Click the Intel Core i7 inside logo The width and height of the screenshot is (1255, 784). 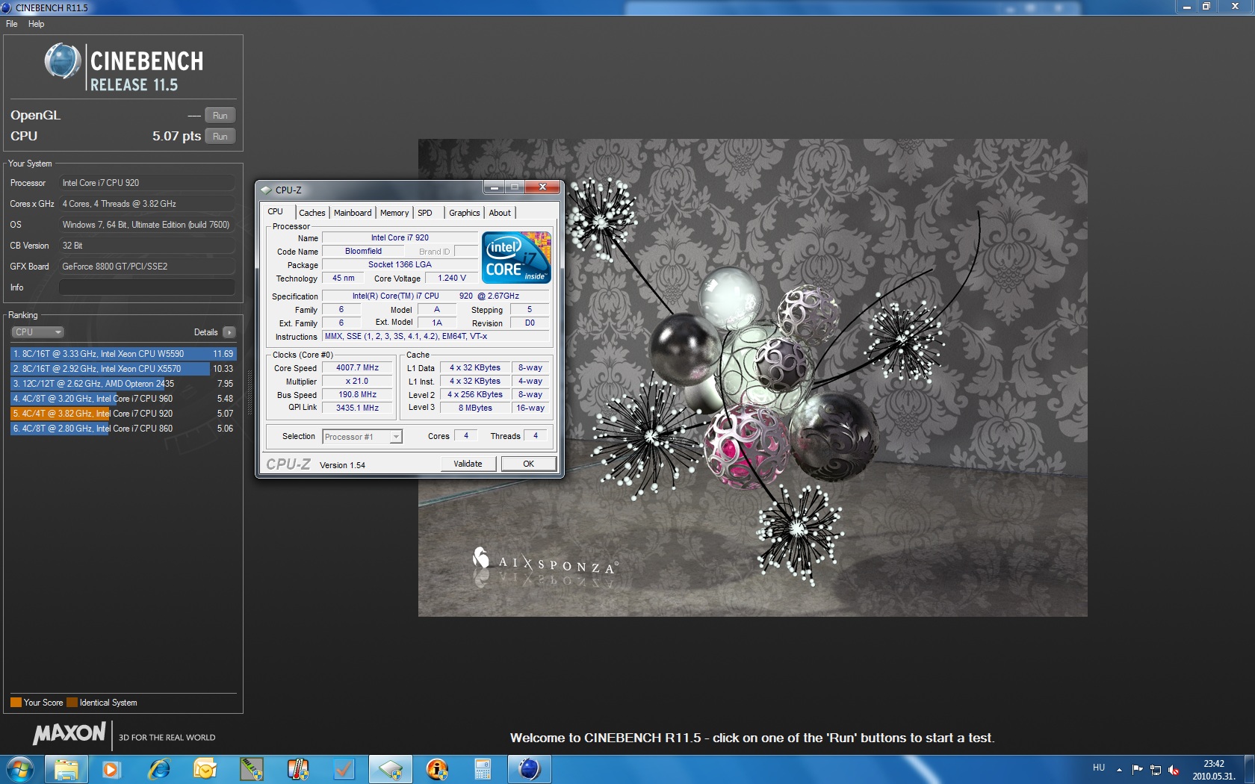516,257
